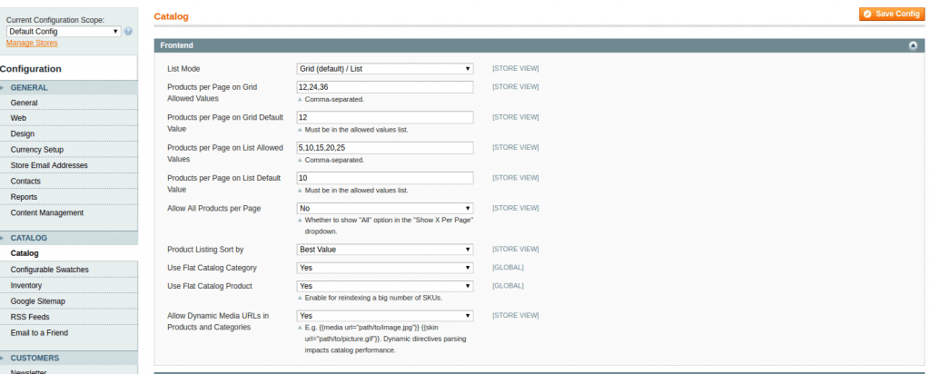
Task: Open the General settings tab in sidebar
Action: (x=69, y=103)
